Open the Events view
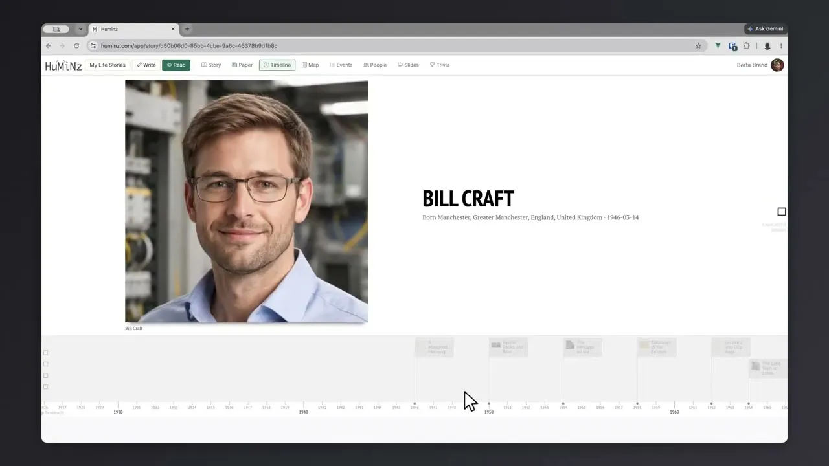 pos(341,65)
